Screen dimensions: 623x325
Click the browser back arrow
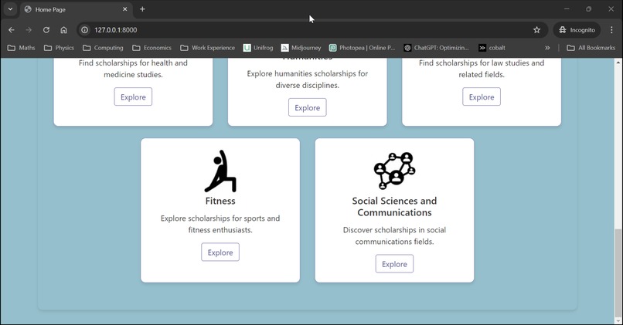tap(11, 30)
